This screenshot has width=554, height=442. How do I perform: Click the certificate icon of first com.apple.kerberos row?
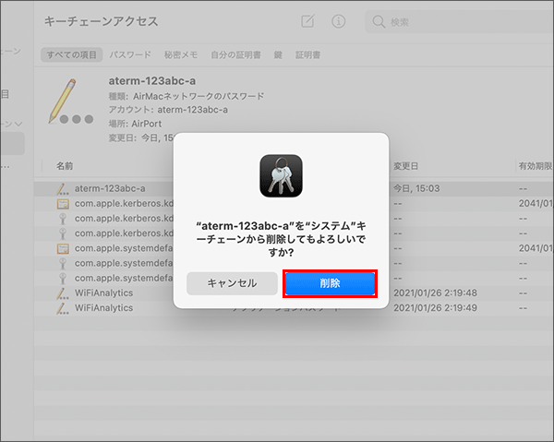pyautogui.click(x=62, y=203)
